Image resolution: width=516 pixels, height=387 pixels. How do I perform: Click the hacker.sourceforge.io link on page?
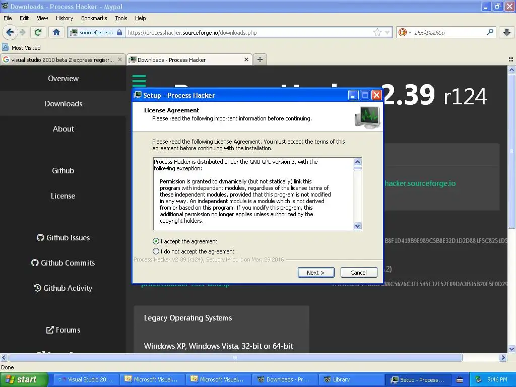point(420,183)
